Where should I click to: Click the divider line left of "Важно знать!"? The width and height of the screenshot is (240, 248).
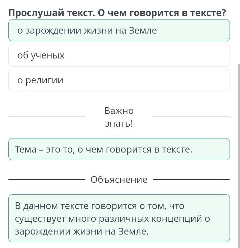point(47,117)
